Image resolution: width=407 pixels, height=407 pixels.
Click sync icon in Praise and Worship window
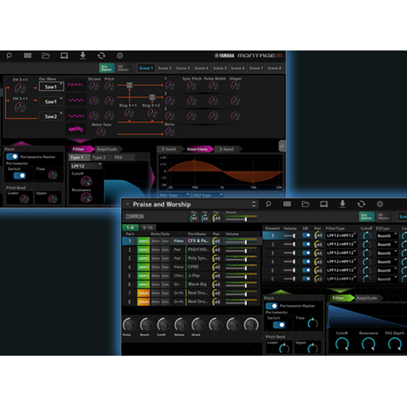pos(361,204)
